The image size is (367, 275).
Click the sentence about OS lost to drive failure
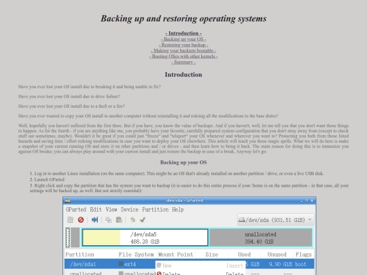point(69,96)
